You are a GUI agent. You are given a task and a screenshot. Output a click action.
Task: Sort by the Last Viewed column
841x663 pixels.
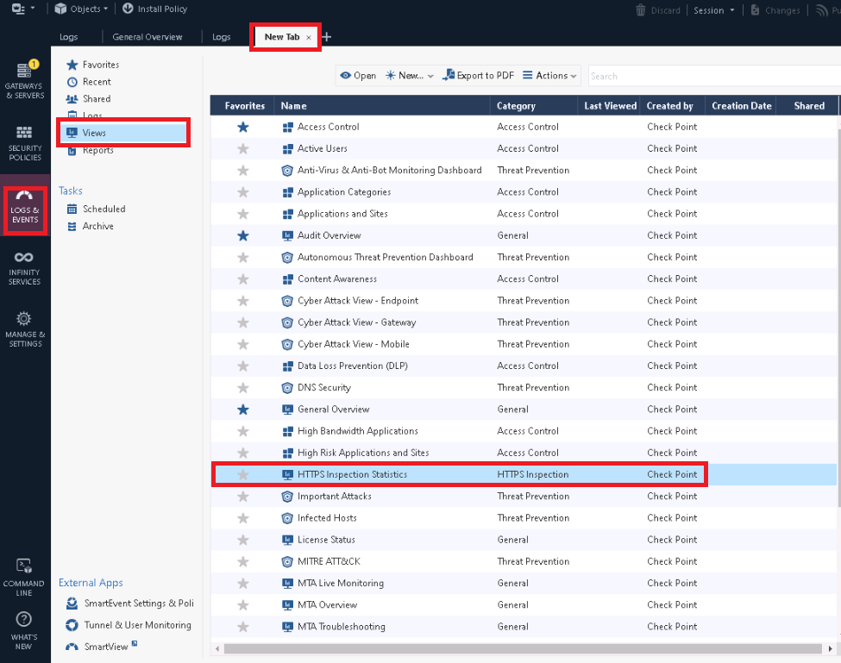click(x=610, y=106)
